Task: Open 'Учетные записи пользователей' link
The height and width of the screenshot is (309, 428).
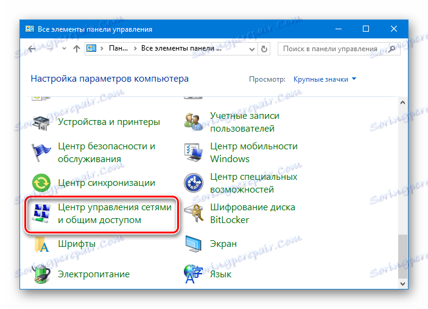Action: [x=245, y=122]
